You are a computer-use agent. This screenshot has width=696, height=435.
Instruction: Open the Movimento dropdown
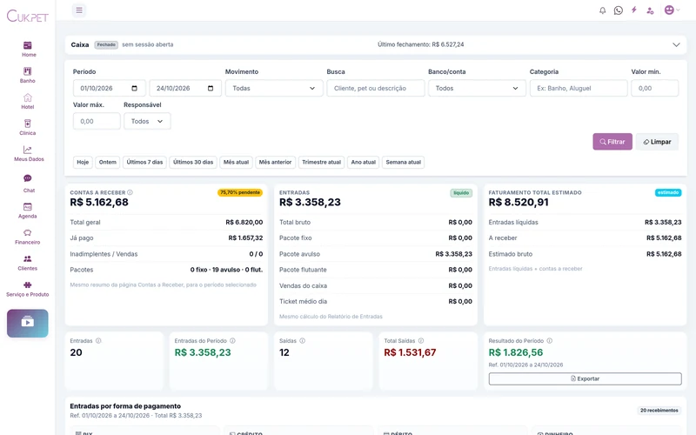(274, 89)
